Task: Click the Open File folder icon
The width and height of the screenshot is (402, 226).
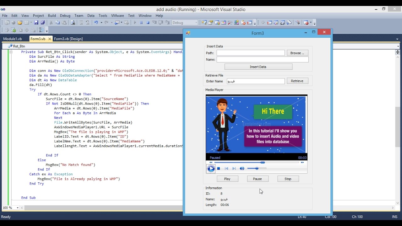Action: 20,23
